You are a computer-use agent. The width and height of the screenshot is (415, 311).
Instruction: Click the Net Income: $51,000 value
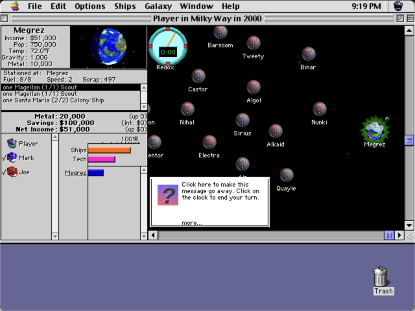[x=75, y=130]
